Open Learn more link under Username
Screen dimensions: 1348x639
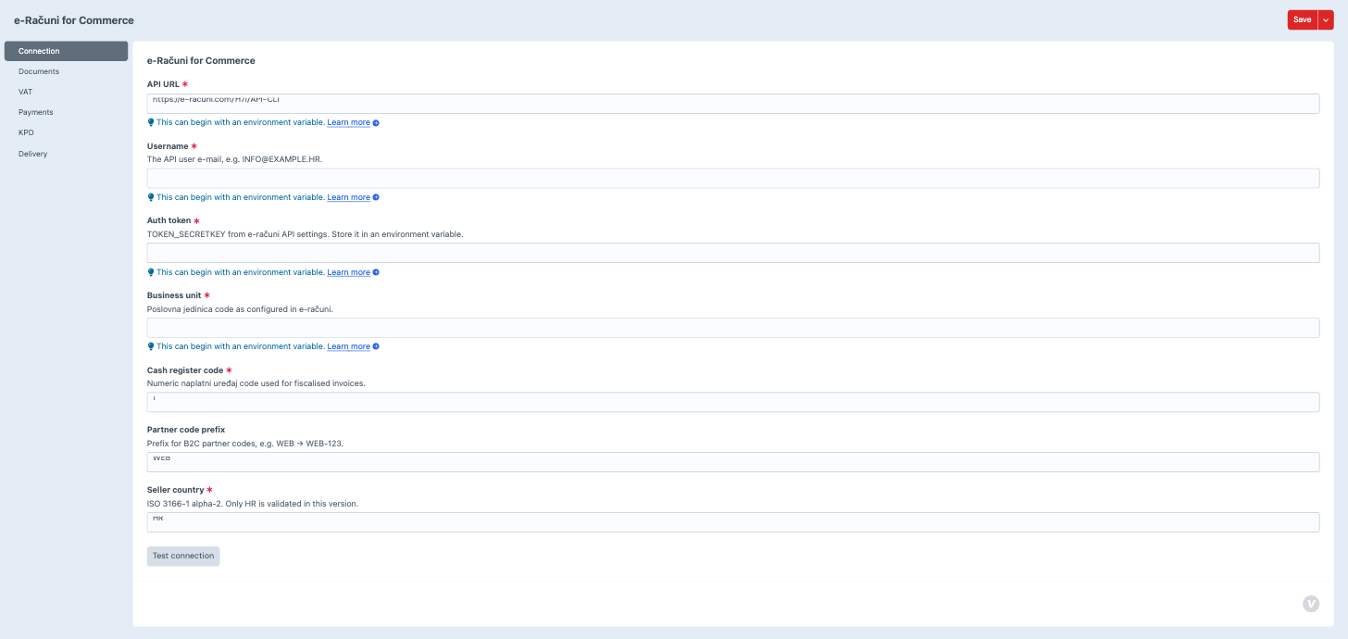(x=348, y=197)
